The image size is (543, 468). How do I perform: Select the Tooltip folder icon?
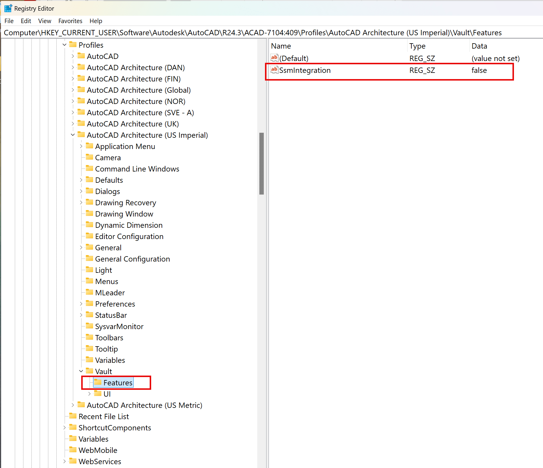tap(90, 348)
